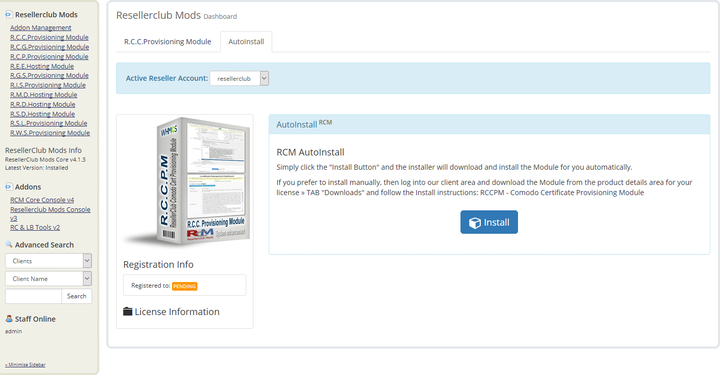
Task: Open R.C.C.Provisioning Module in the sidebar
Action: pyautogui.click(x=49, y=37)
